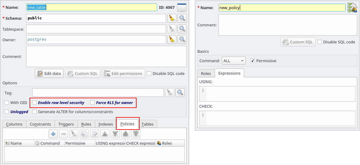Image resolution: width=360 pixels, height=165 pixels.
Task: Open the Tag object selector magnifier
Action: pos(180,93)
